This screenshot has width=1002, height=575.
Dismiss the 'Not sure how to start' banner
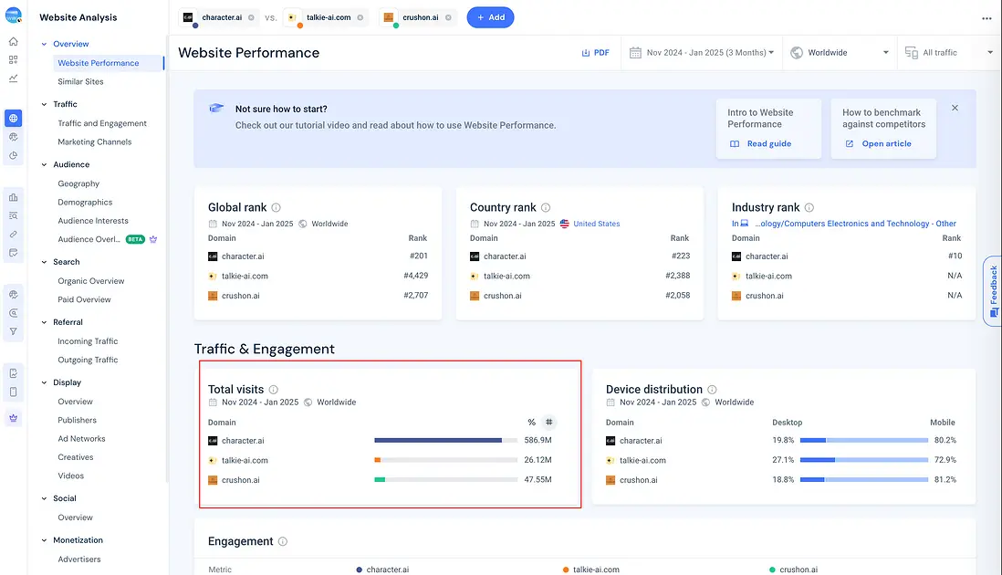(955, 108)
